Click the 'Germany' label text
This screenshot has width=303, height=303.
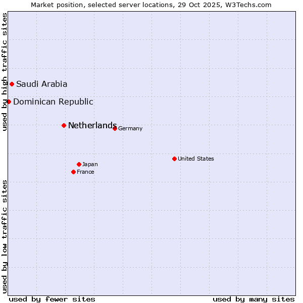click(130, 129)
